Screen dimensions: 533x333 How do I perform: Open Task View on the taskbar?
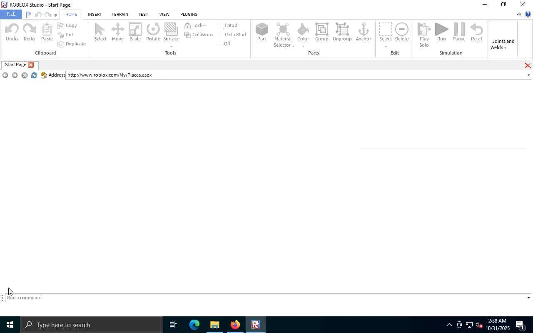[173, 325]
